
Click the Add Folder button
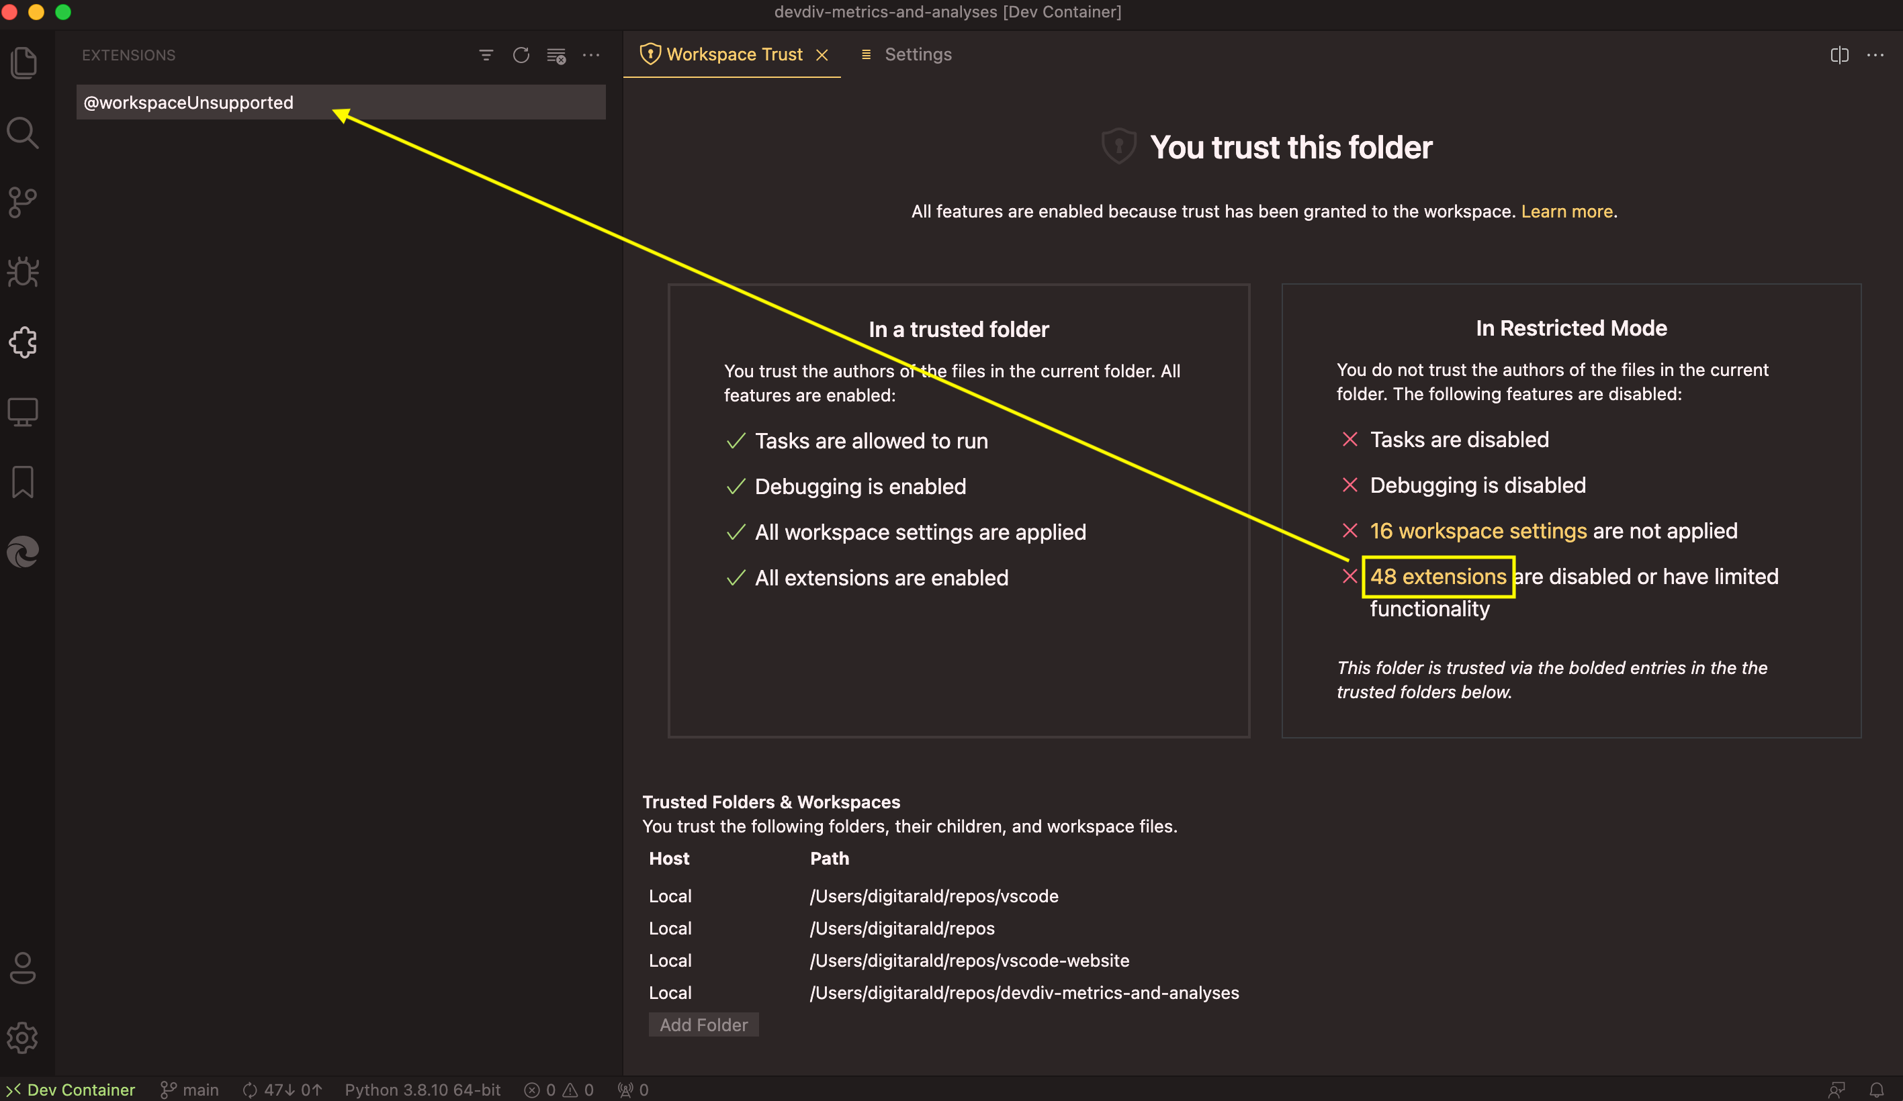pos(703,1024)
